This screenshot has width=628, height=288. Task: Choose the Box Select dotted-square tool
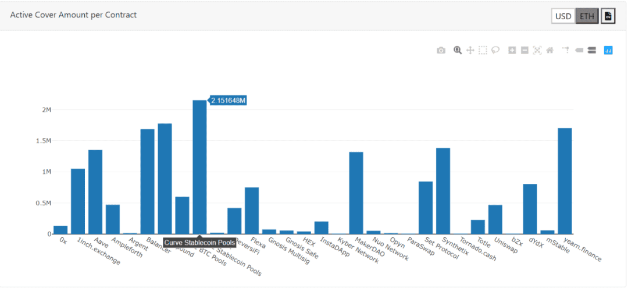[x=483, y=50]
